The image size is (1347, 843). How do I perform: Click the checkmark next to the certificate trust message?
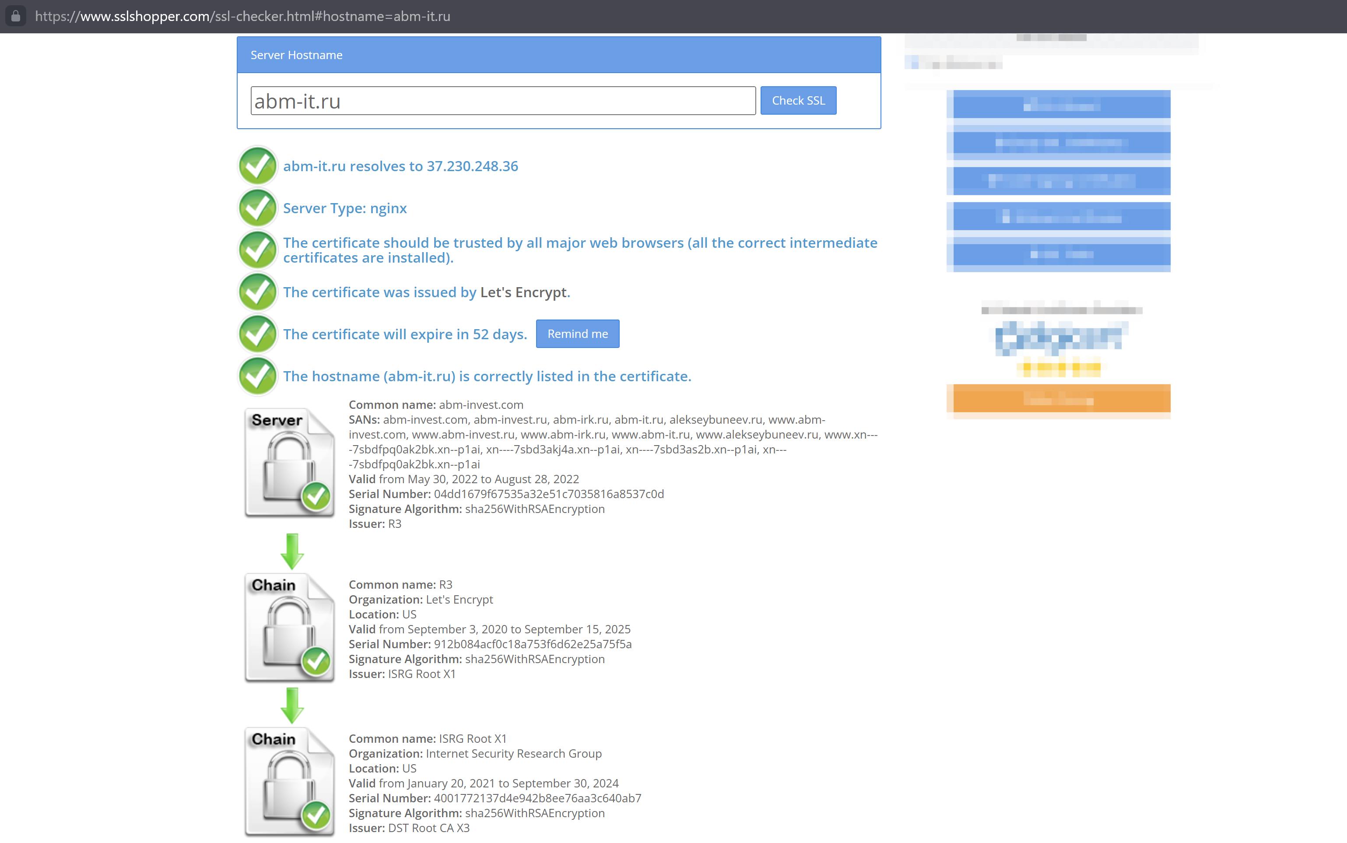coord(257,250)
